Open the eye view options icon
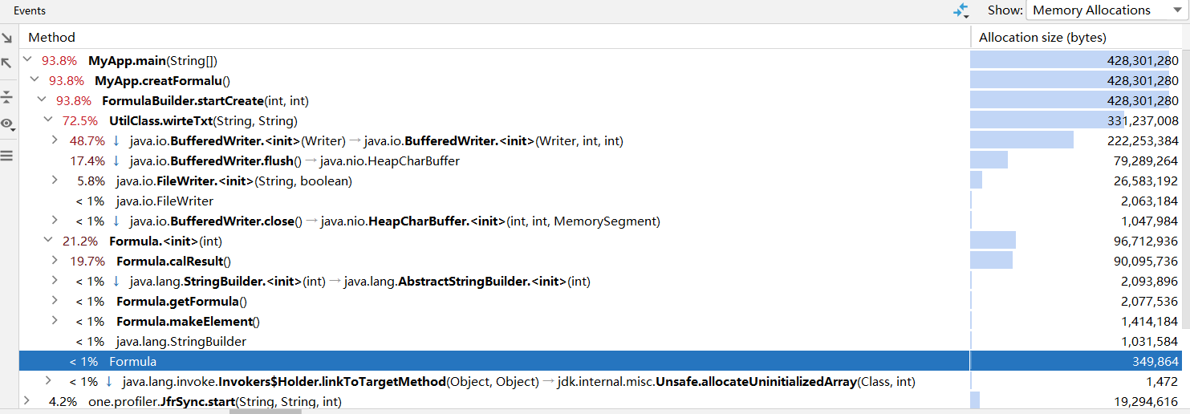1190x414 pixels. click(x=7, y=124)
